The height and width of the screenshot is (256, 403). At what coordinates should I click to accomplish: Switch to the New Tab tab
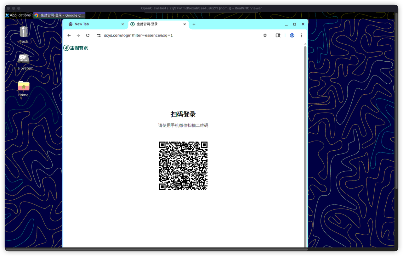(x=91, y=24)
